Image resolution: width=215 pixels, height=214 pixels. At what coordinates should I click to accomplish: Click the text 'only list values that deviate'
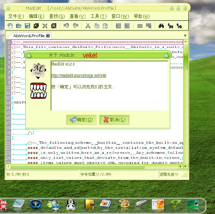(78, 158)
